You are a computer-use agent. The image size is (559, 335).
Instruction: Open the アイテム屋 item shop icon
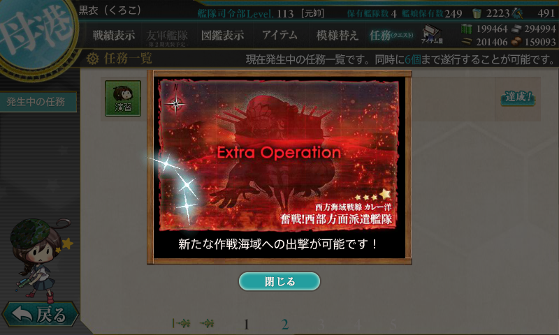point(432,34)
